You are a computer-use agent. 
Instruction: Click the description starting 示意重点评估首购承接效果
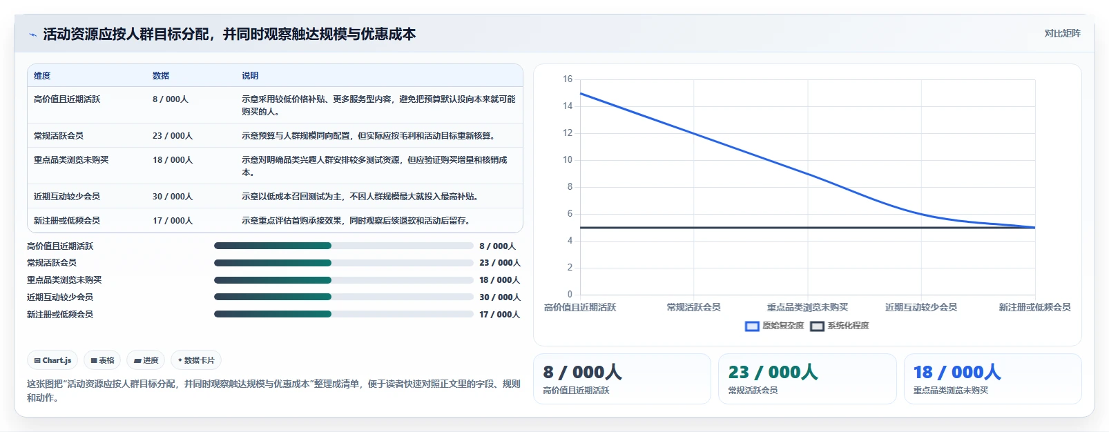pyautogui.click(x=356, y=221)
